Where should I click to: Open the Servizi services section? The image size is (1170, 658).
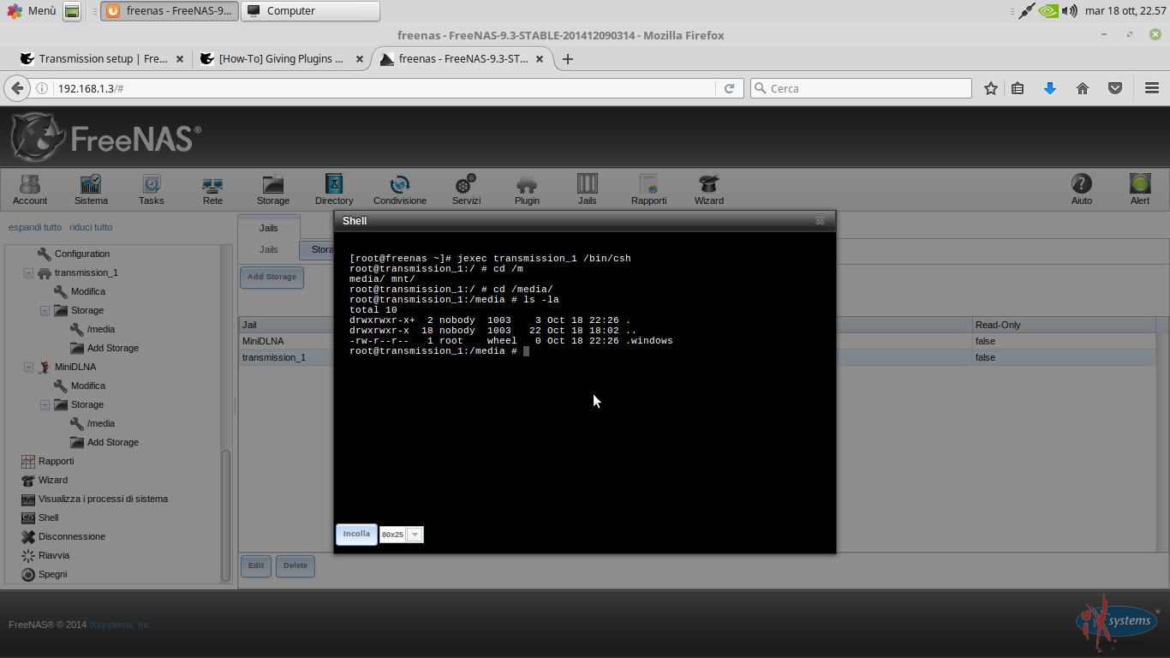coord(467,189)
